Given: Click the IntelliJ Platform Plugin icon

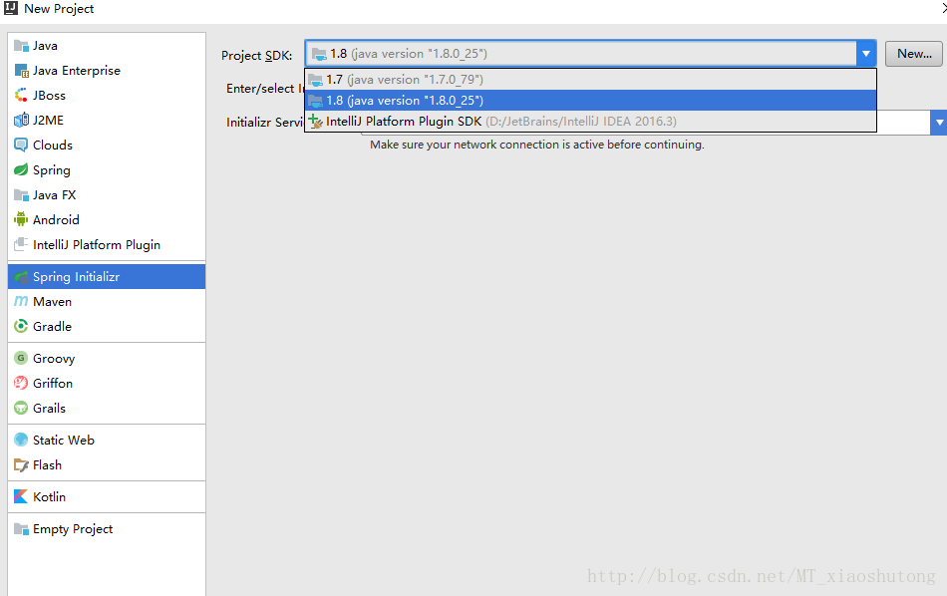Looking at the screenshot, I should pos(21,244).
